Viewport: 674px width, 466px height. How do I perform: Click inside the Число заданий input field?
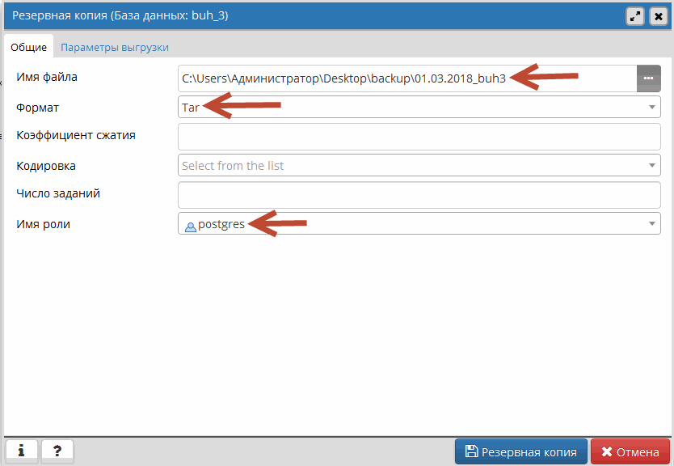pyautogui.click(x=419, y=194)
